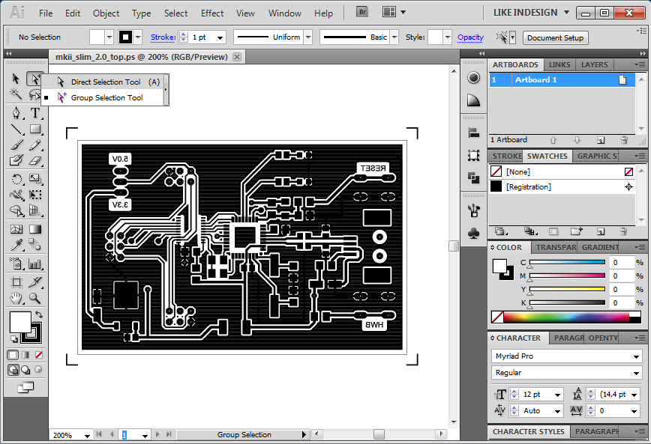Go to next artboard arrow

157,434
